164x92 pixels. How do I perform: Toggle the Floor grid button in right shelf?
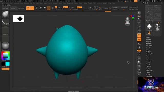click(x=139, y=39)
